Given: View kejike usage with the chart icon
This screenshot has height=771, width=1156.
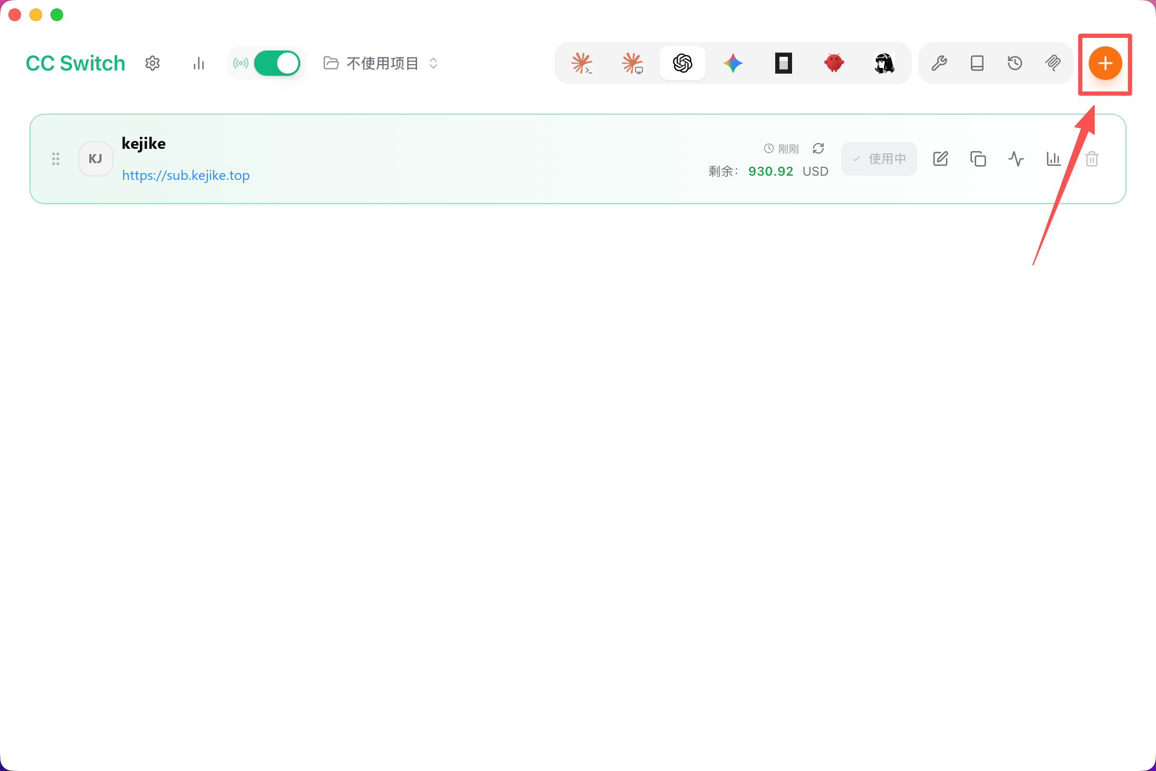Looking at the screenshot, I should (1053, 159).
